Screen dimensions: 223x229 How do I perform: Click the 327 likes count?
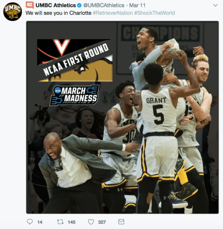pos(102,222)
